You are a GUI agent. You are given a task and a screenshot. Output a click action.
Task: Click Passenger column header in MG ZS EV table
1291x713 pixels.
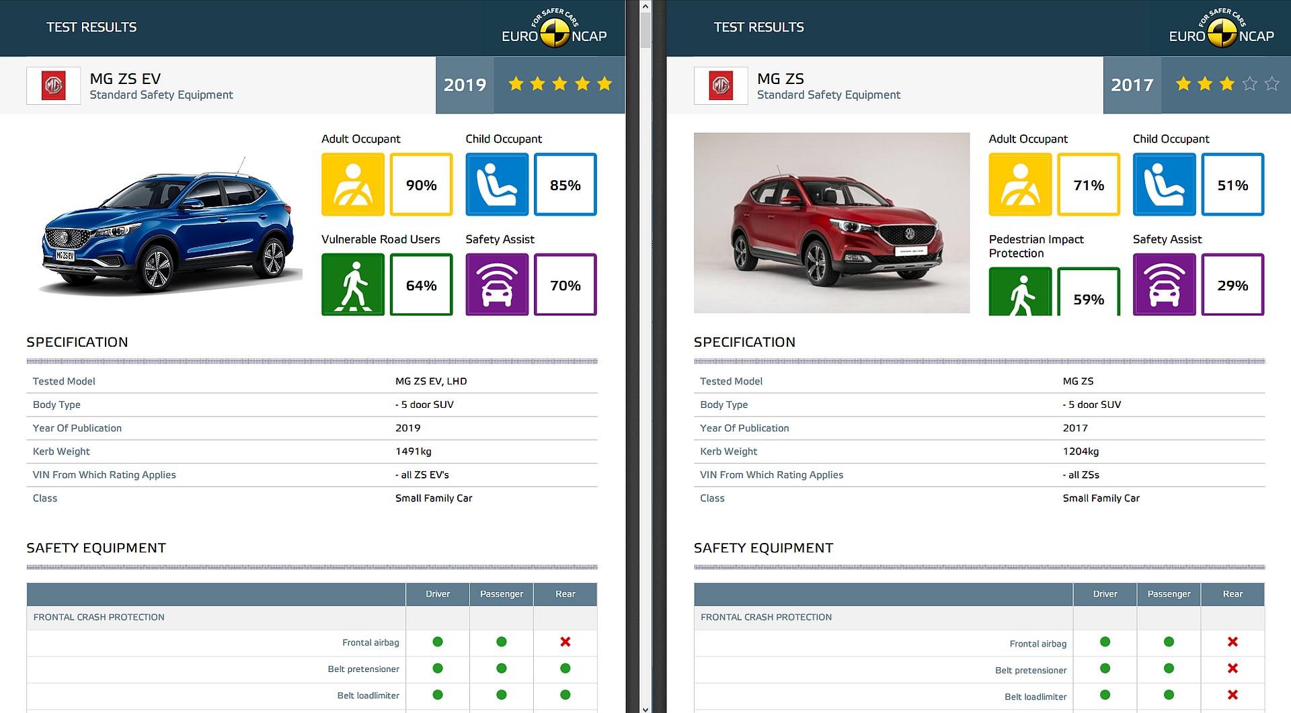click(502, 594)
